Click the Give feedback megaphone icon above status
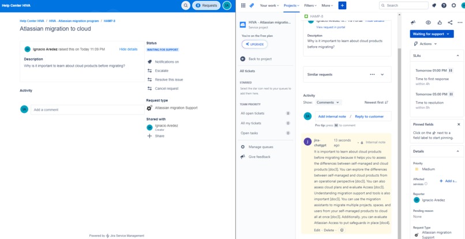 (413, 22)
